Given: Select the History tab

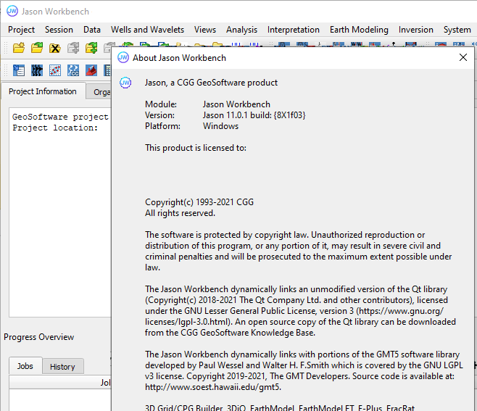Looking at the screenshot, I should tap(62, 367).
